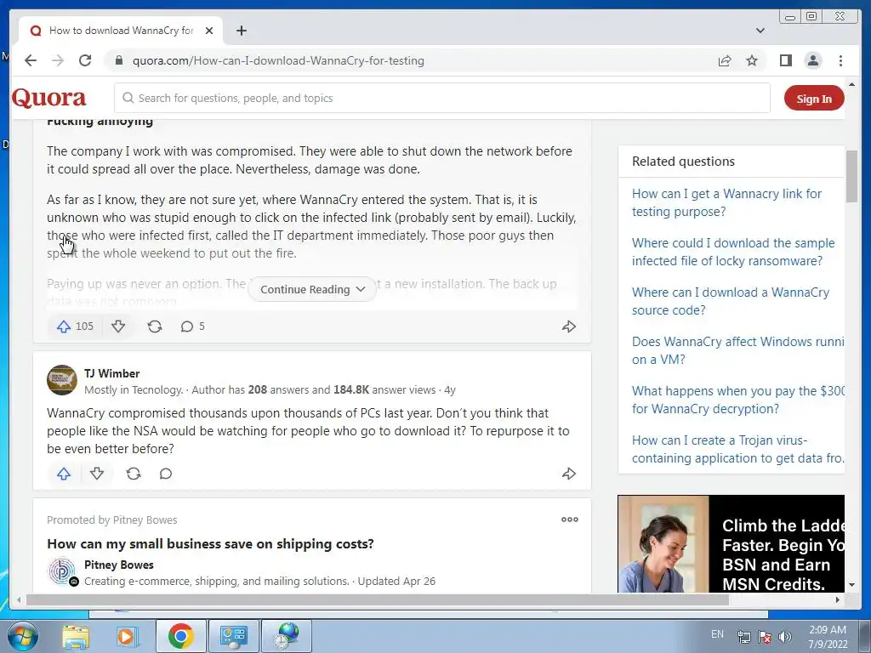Downvote TJ Wimber's answer
The height and width of the screenshot is (653, 871).
pyautogui.click(x=97, y=474)
